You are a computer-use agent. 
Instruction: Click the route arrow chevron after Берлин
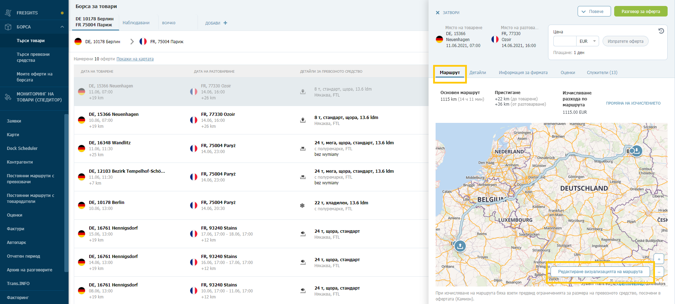pos(132,41)
